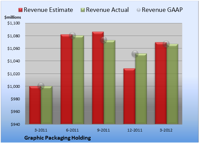
Task: Select the red estimate bar for 6-2011
Action: click(x=66, y=79)
